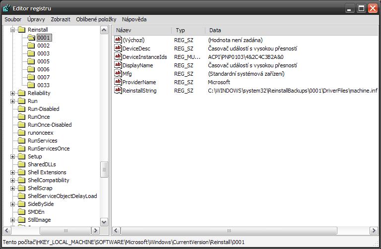The image size is (381, 249).
Task: Expand the ShellCompatibility key
Action: tap(12, 180)
